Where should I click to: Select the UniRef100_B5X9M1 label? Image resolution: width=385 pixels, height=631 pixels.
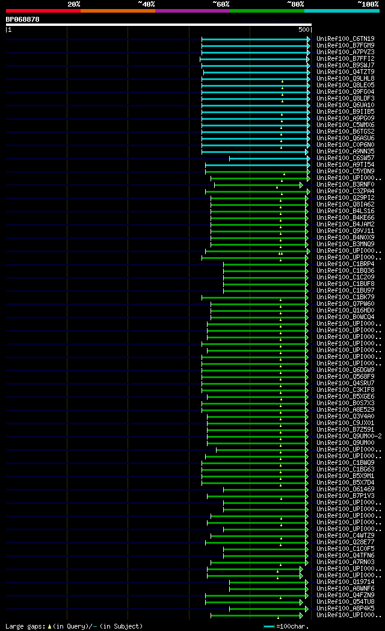[x=345, y=476]
